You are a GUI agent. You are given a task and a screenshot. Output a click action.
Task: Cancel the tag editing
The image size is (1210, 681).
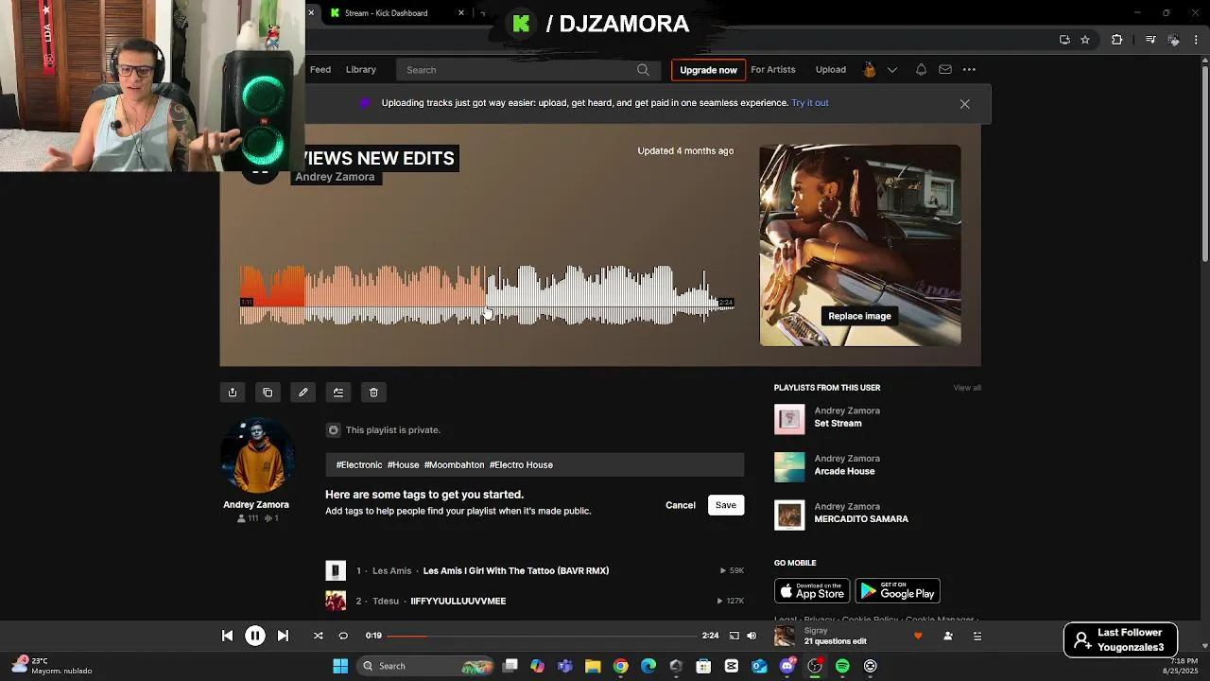681,505
